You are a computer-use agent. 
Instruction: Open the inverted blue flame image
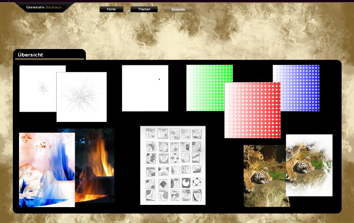point(47,170)
